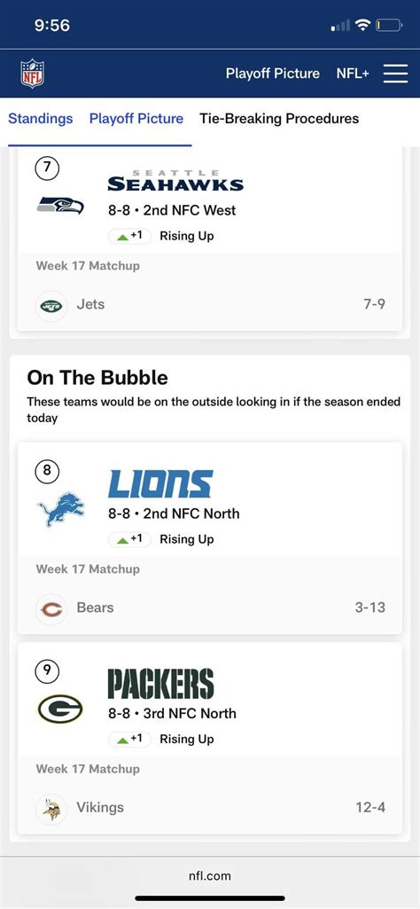Open the NFL+ link in the header
Screen dimensions: 420x909
353,74
